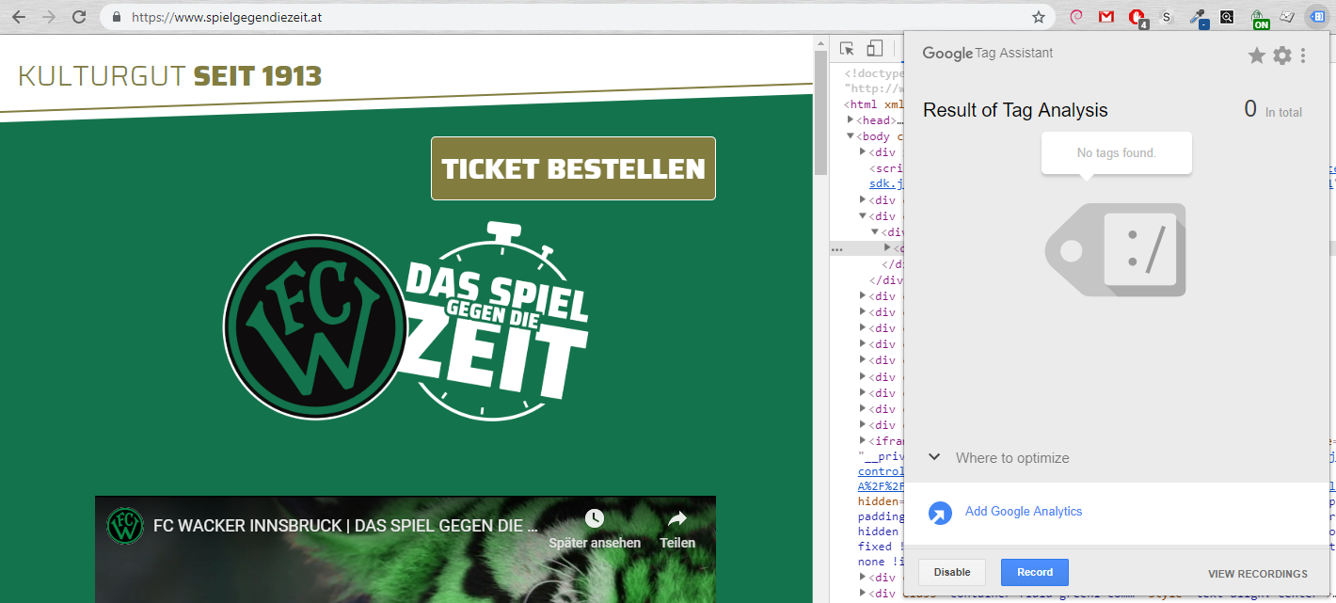Click the Gmail extension icon
Viewport: 1336px width, 603px height.
1106,17
